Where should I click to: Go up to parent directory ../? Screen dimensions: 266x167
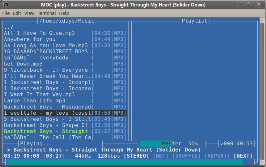pyautogui.click(x=9, y=27)
